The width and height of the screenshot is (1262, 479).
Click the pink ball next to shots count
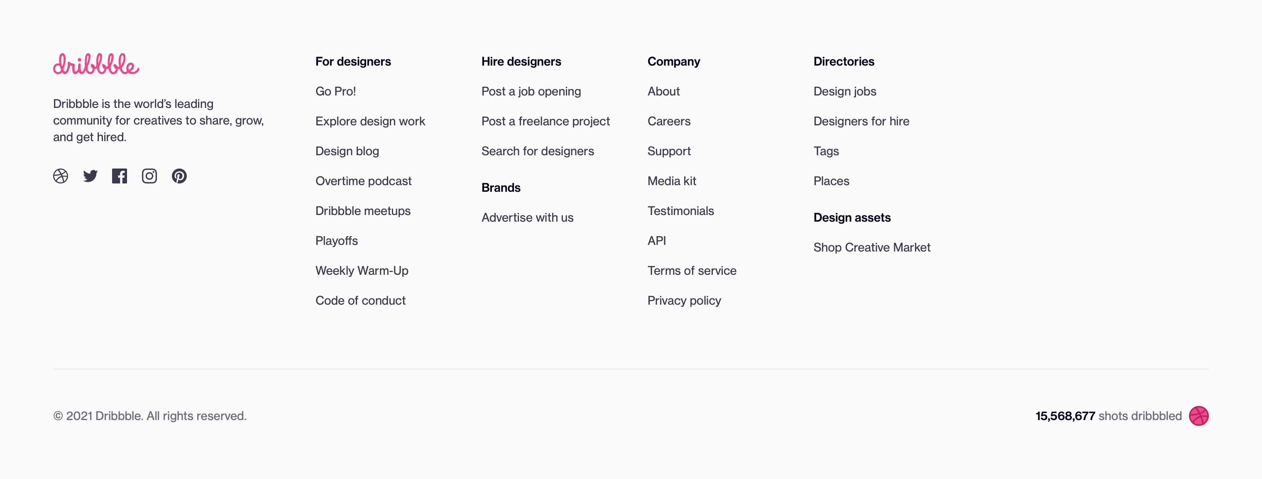pyautogui.click(x=1198, y=416)
